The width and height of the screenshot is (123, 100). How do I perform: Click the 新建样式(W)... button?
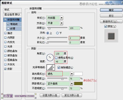(x=111, y=21)
